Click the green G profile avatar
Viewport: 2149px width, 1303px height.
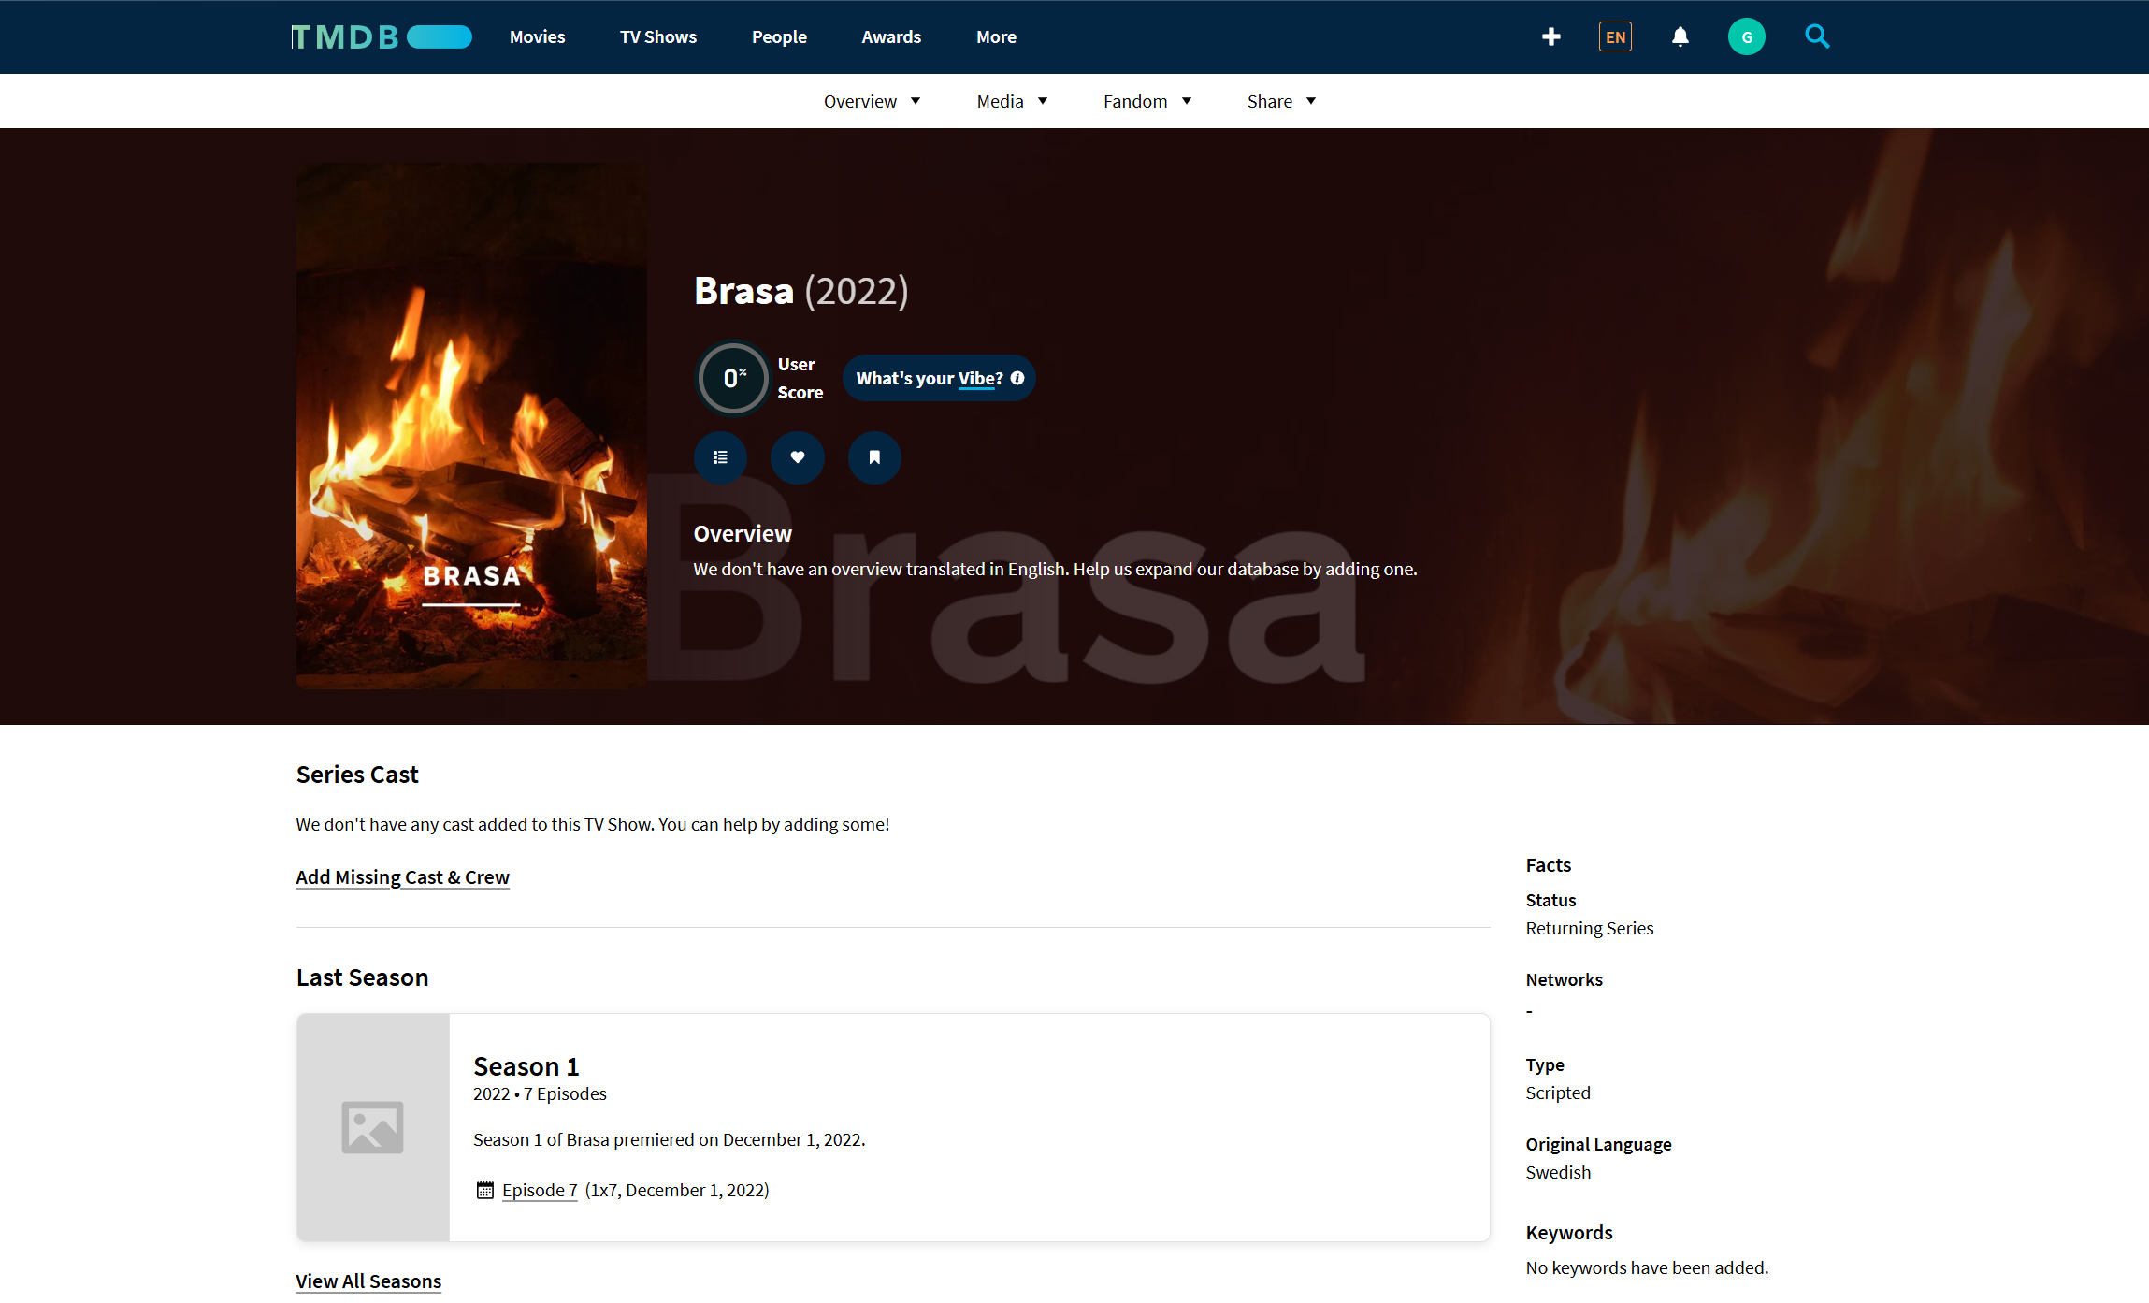pyautogui.click(x=1746, y=36)
